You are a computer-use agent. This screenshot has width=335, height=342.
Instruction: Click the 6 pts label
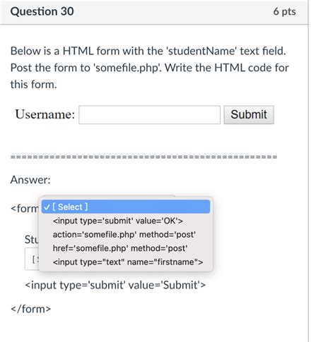tap(284, 11)
